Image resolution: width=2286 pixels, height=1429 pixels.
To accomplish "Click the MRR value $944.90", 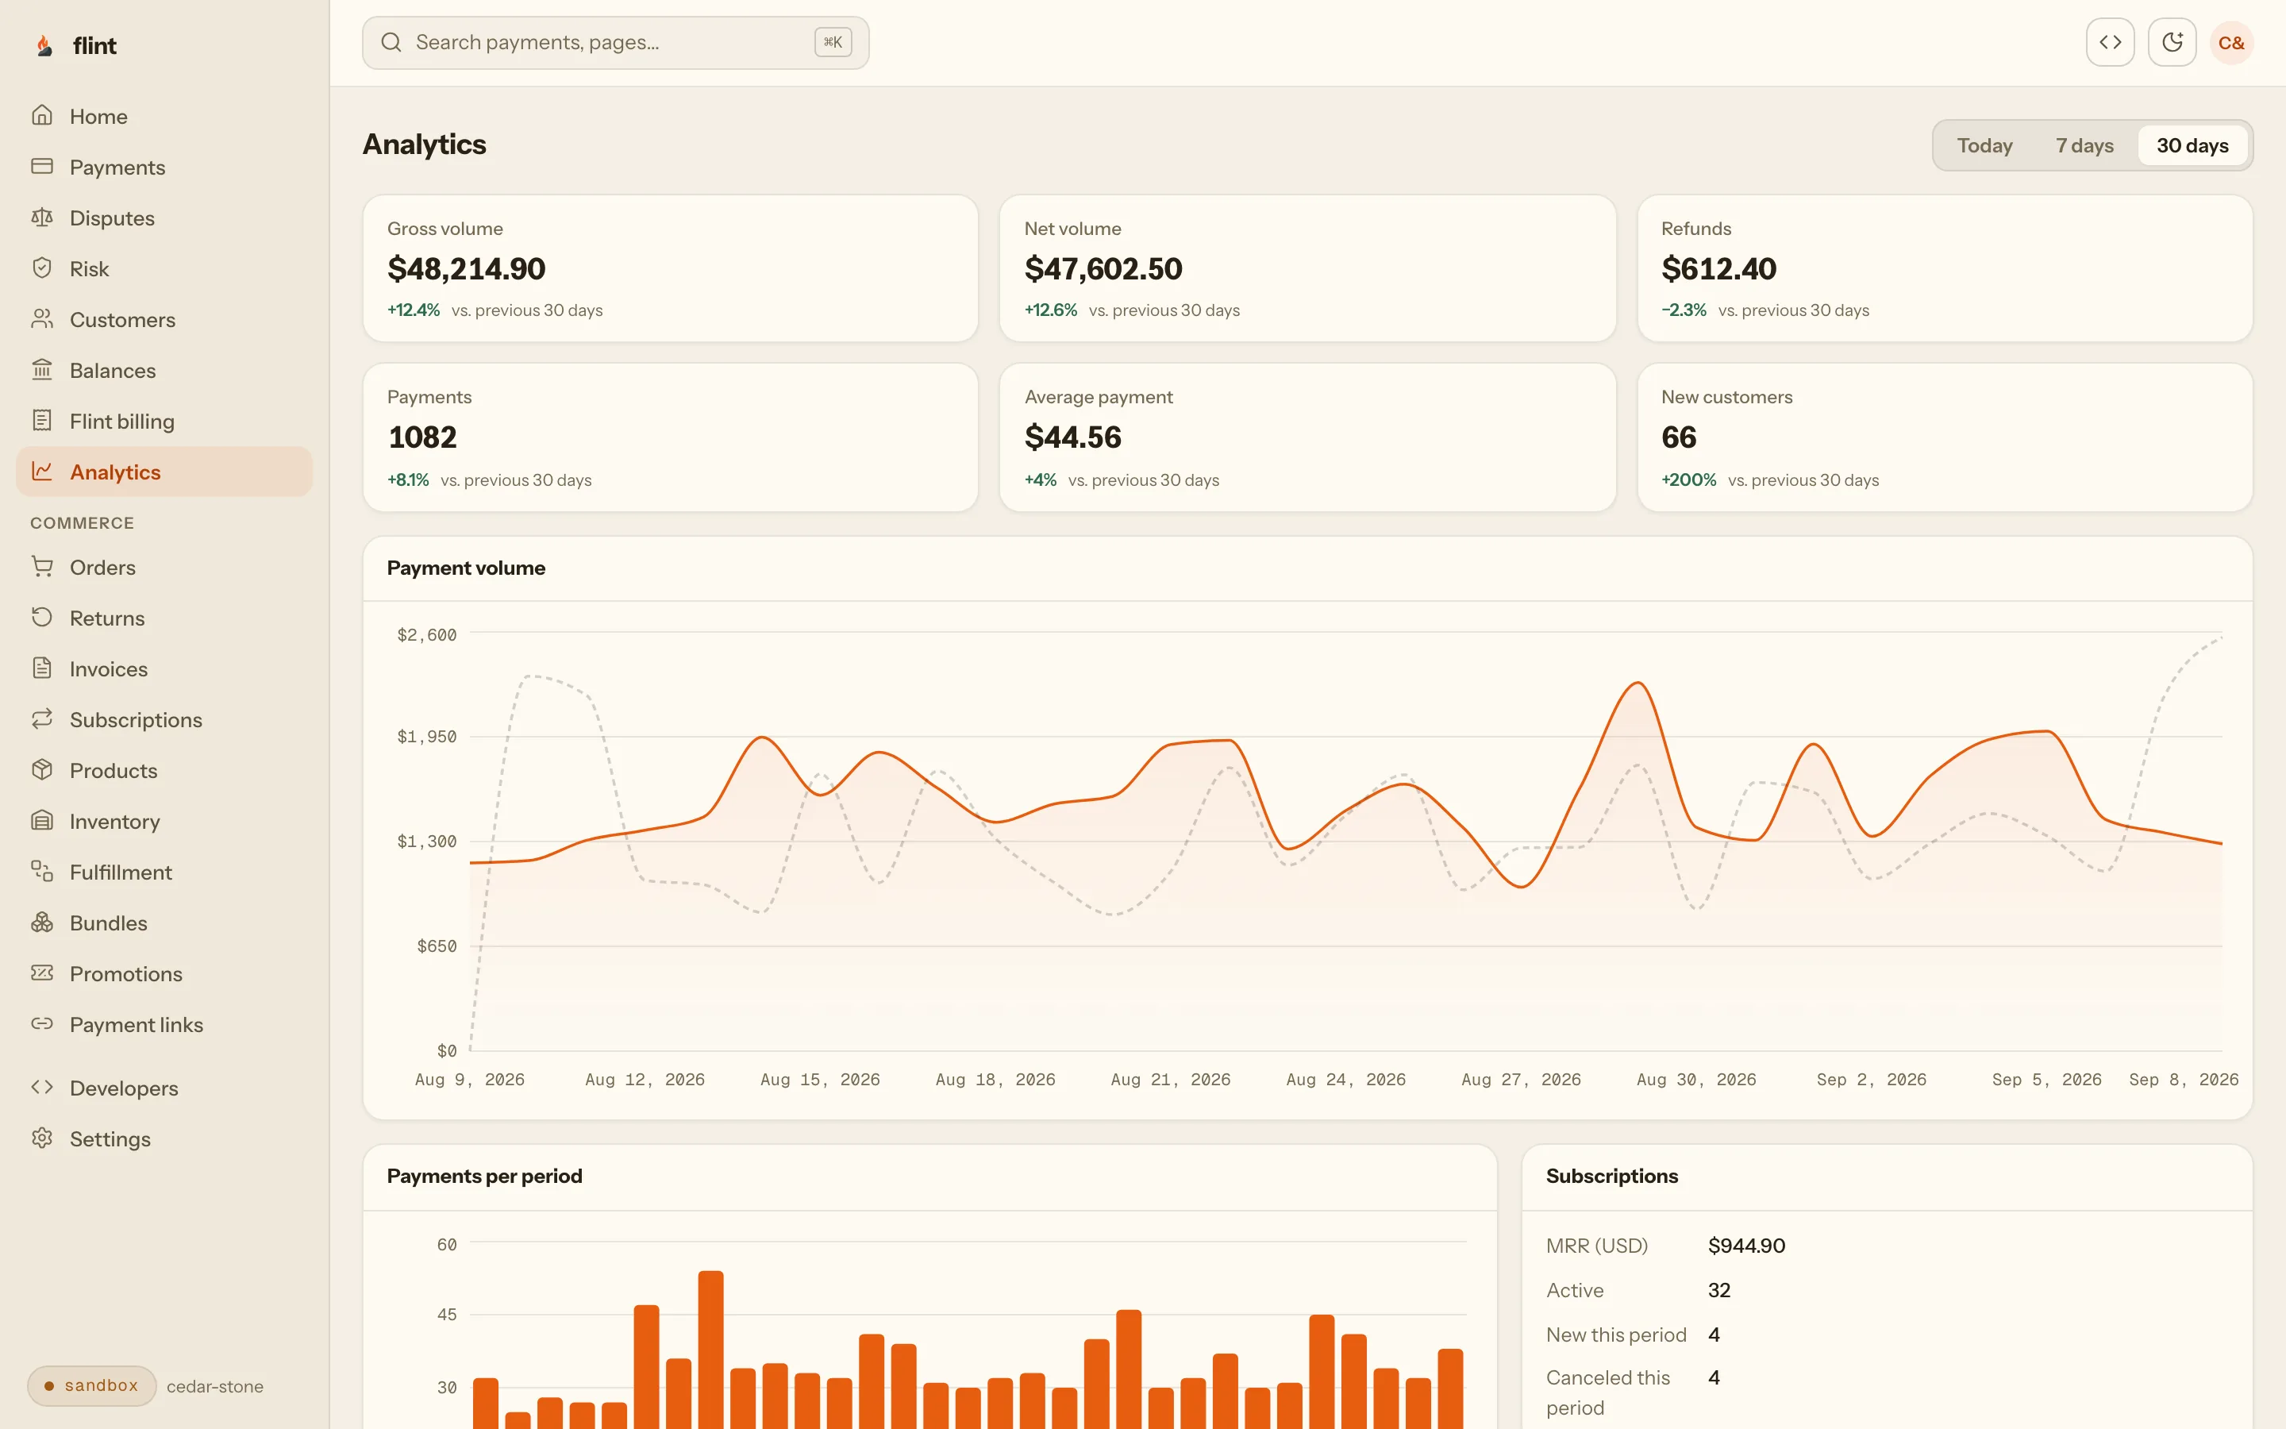I will coord(1745,1246).
